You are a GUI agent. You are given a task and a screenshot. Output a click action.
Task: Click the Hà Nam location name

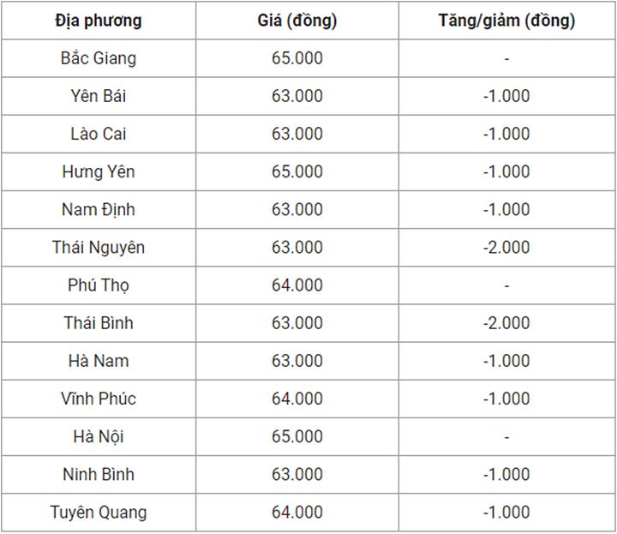pyautogui.click(x=99, y=361)
